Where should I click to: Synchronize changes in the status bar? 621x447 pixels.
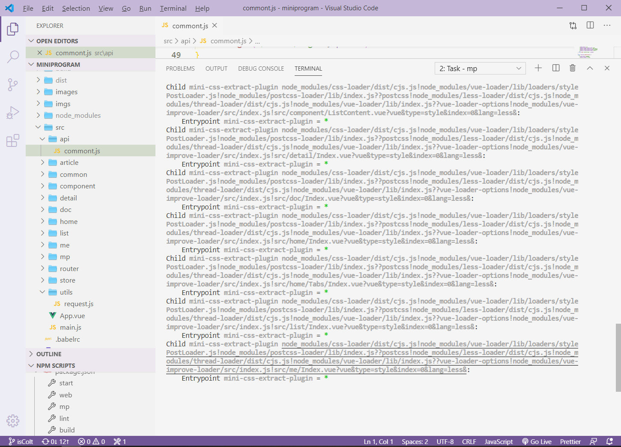point(55,441)
